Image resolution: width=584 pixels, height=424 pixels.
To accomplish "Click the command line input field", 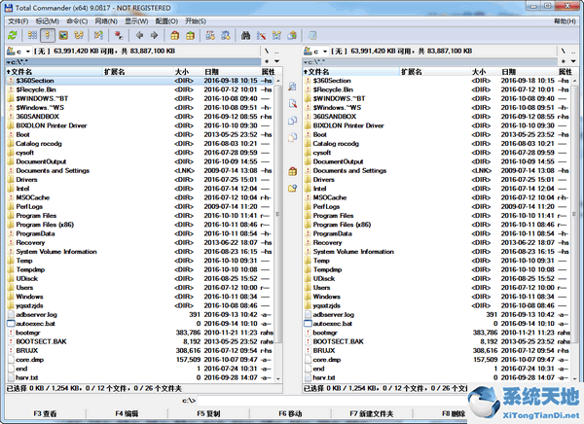I will (332, 401).
